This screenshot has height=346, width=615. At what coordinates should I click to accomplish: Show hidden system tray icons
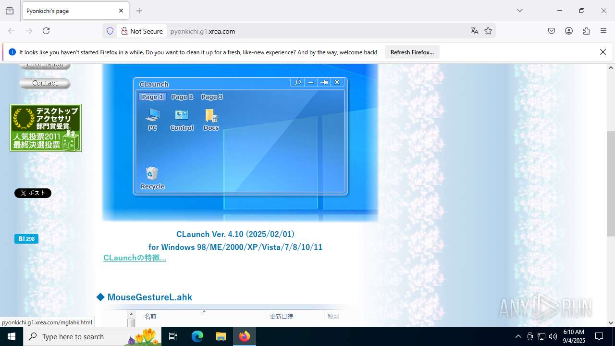518,336
